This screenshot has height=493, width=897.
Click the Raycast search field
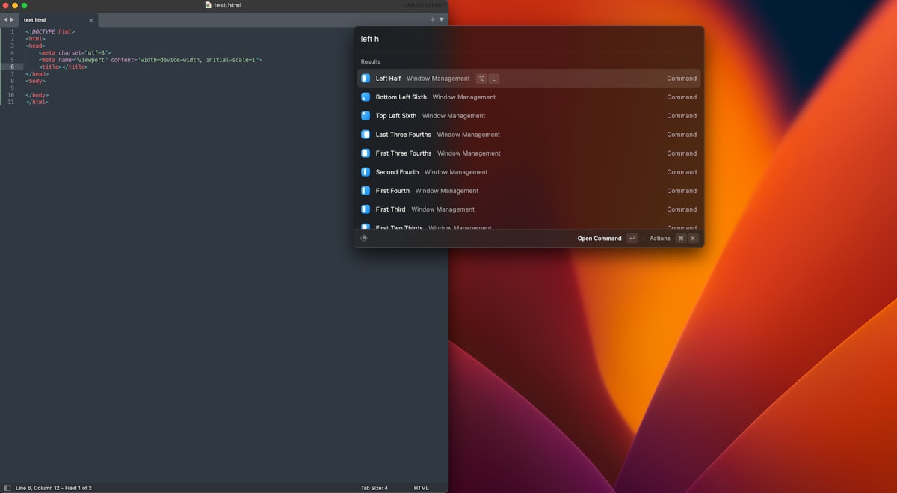click(x=528, y=39)
